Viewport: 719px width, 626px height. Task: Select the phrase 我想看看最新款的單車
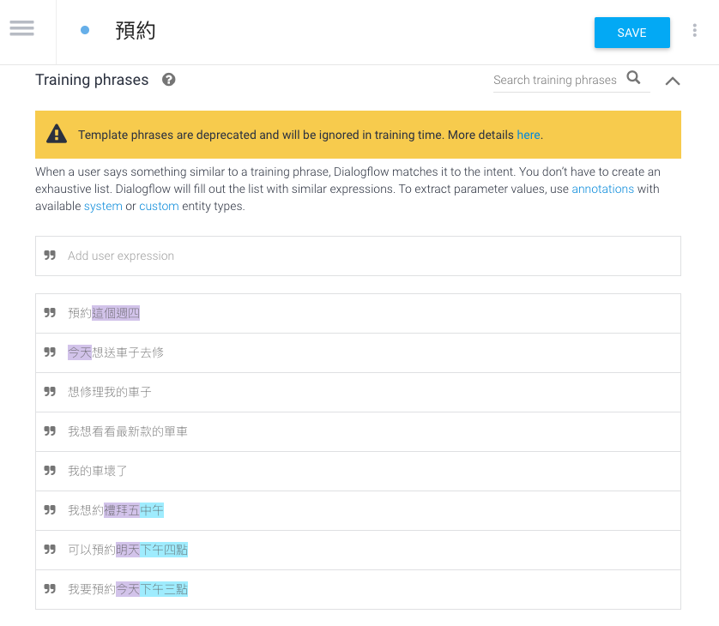coord(128,431)
